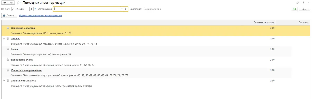This screenshot has width=313, height=99.
Task: Click the Инвентаризация товаров document description line
Action: coord(54,44)
